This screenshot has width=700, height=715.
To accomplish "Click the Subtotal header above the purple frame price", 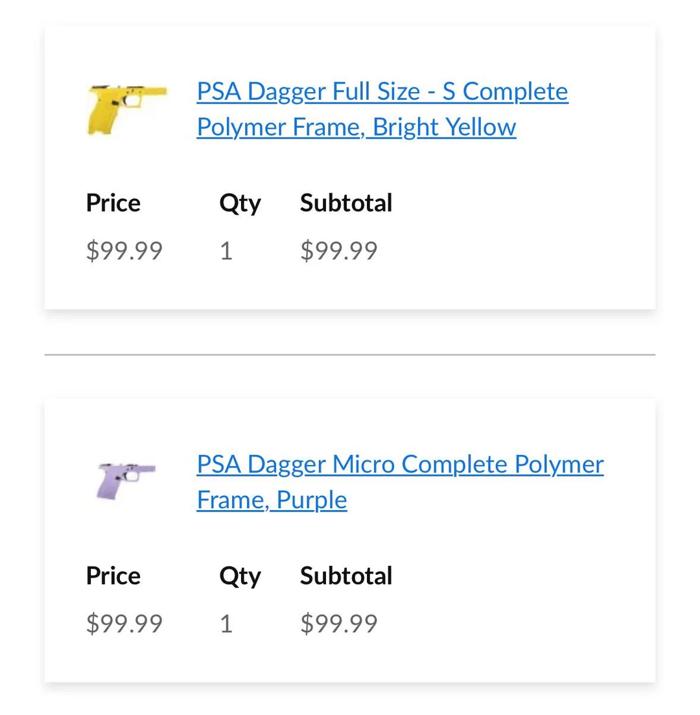I will (x=346, y=575).
